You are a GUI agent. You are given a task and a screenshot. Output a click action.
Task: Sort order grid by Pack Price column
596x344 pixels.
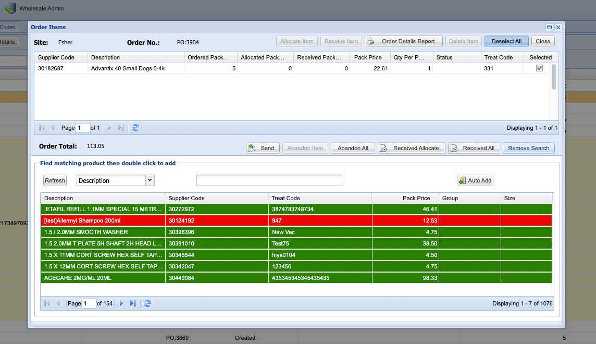[x=370, y=57]
